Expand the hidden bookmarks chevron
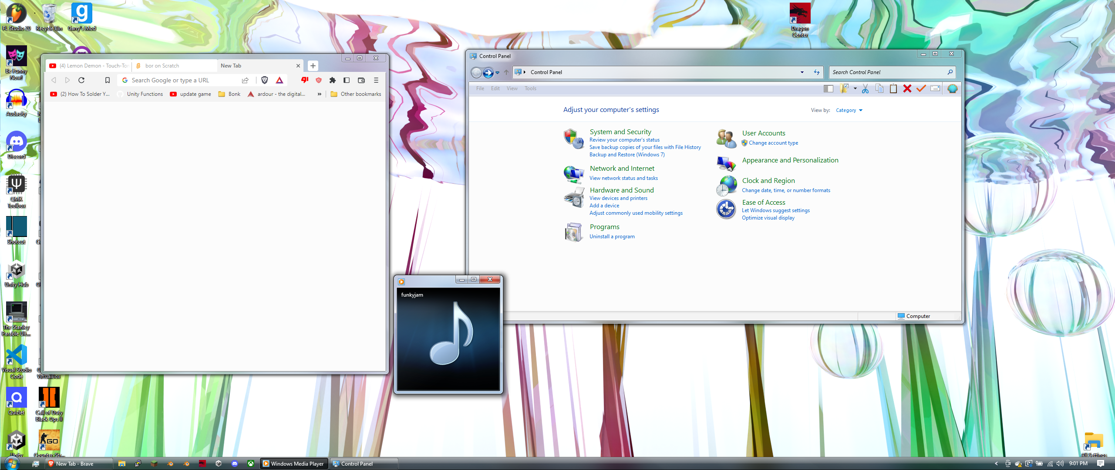The width and height of the screenshot is (1115, 470). tap(319, 94)
